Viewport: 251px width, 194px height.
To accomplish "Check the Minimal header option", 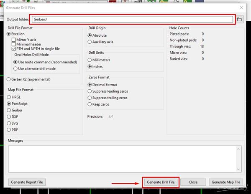I will (14, 44).
